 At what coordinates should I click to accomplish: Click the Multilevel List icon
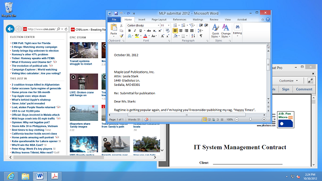(192, 25)
